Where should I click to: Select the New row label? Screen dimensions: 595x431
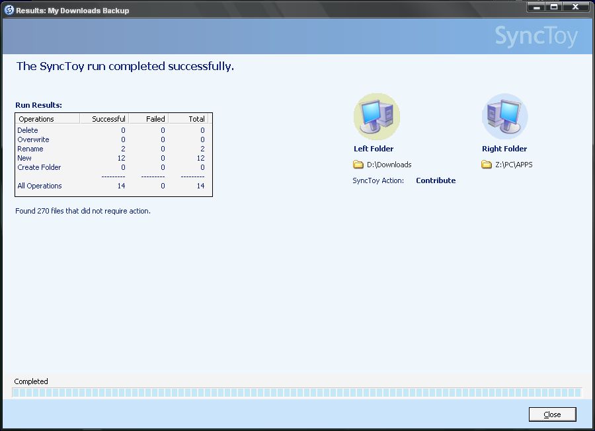click(x=24, y=158)
